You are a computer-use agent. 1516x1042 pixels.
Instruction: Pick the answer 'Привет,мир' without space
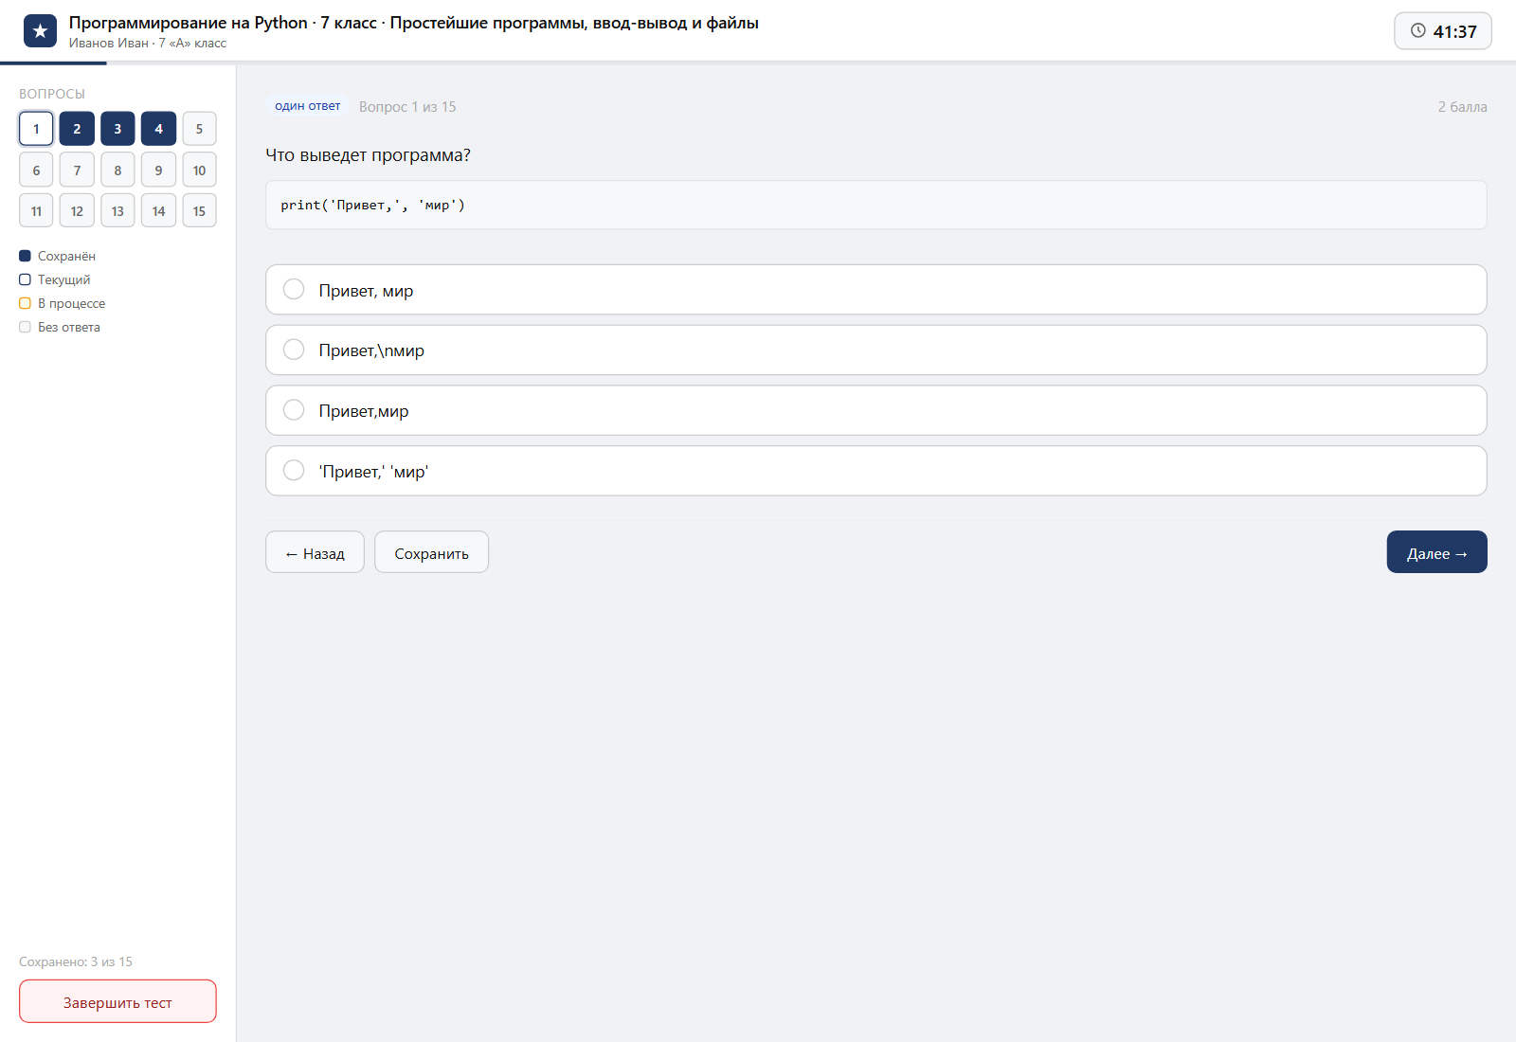[875, 411]
